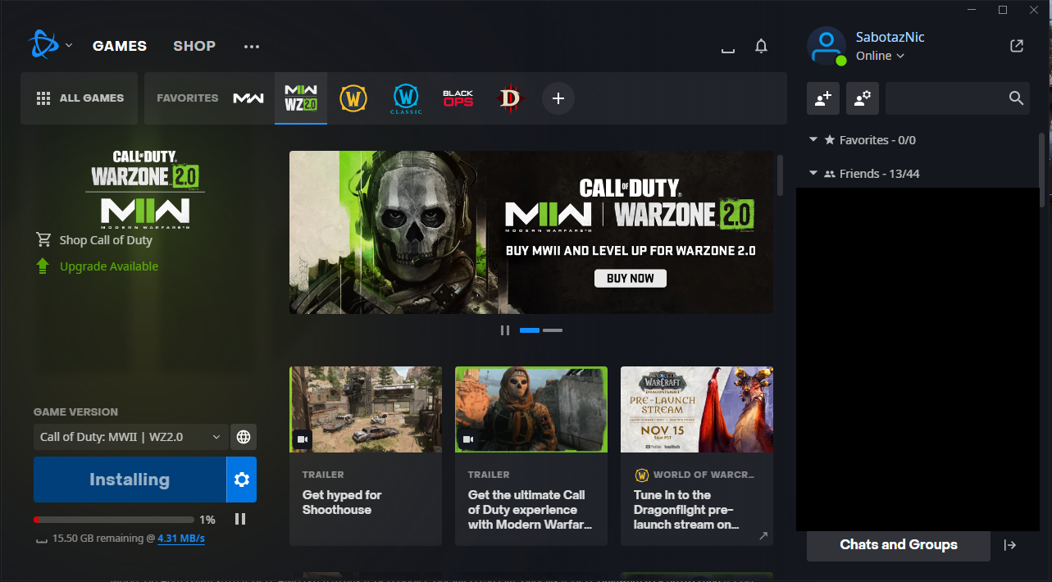Open the SabotazNic profile avatar
1052x582 pixels.
(827, 46)
